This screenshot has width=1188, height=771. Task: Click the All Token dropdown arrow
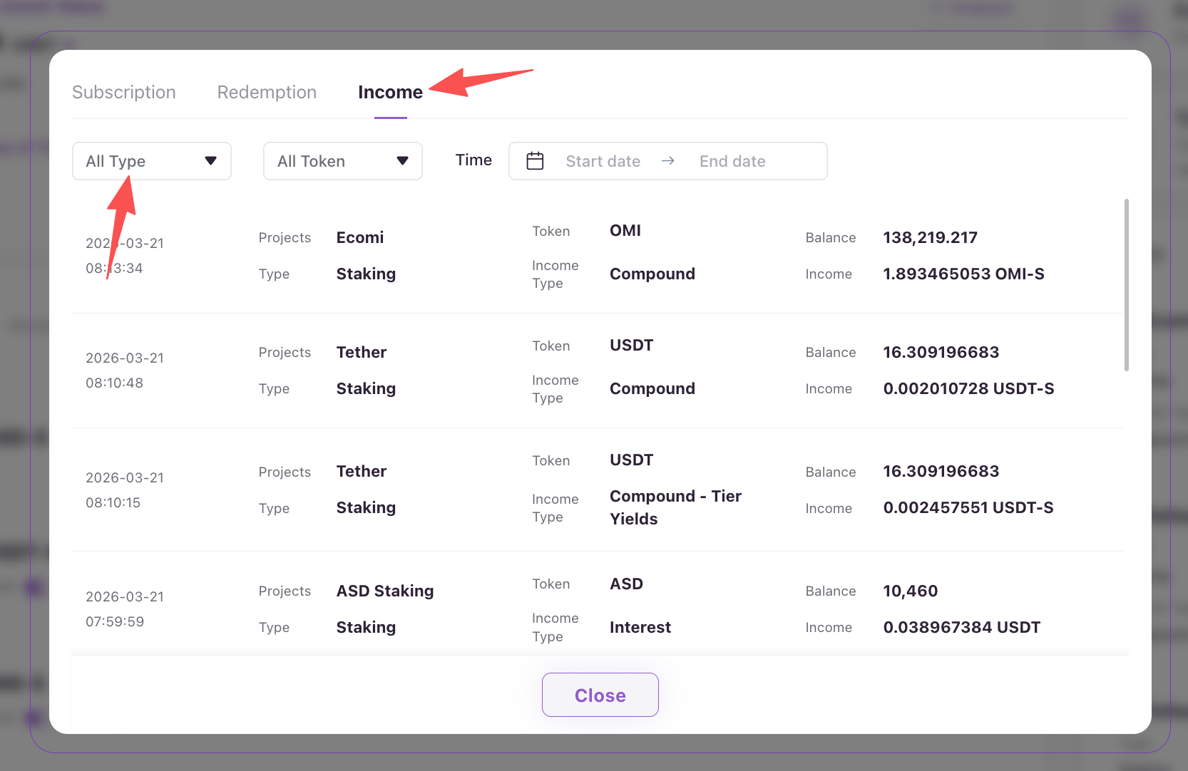pyautogui.click(x=402, y=161)
